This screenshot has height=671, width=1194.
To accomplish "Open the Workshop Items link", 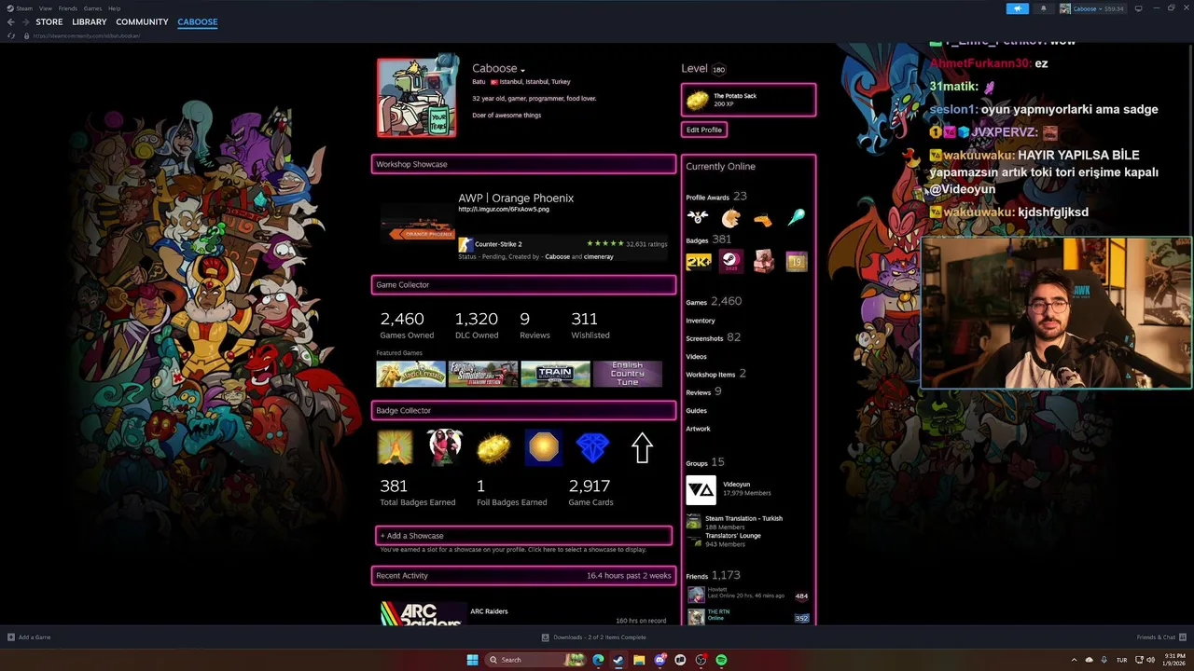I will (711, 375).
